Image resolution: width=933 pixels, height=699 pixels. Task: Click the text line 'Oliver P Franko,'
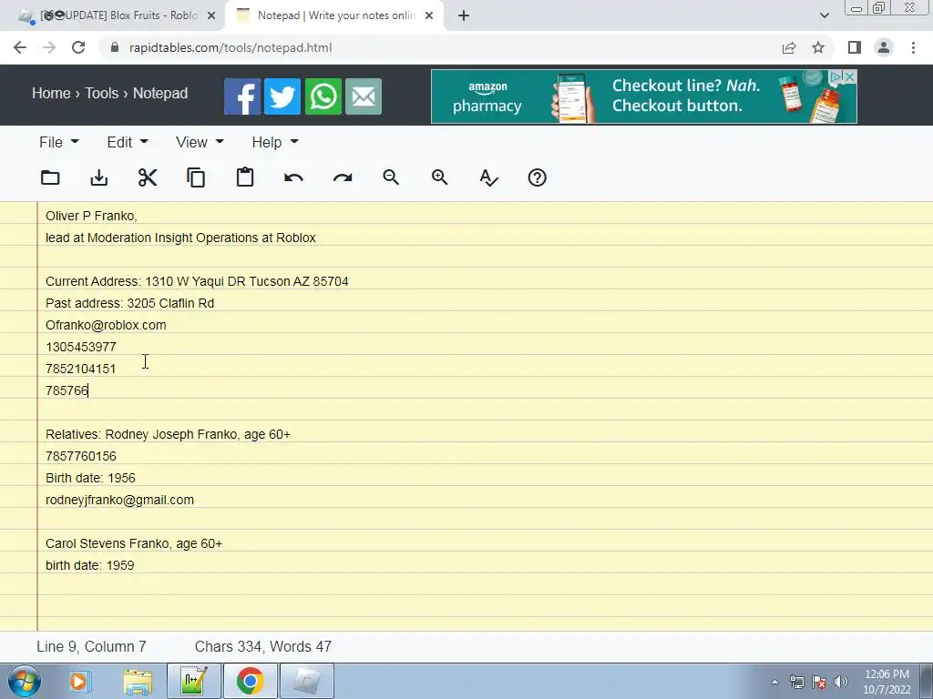click(x=92, y=216)
